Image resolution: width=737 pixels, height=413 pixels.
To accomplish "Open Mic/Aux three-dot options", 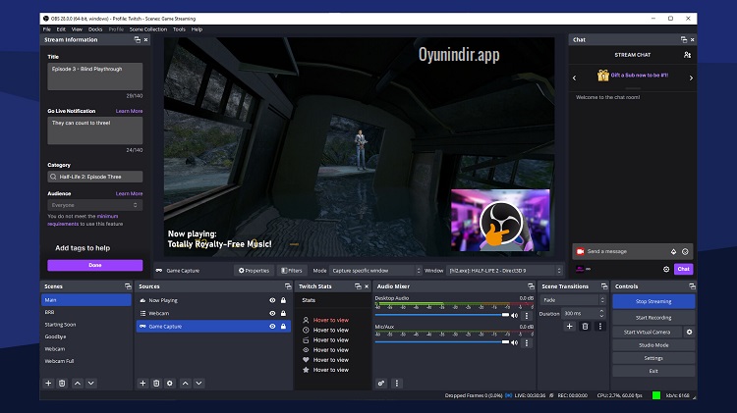I will [x=527, y=342].
